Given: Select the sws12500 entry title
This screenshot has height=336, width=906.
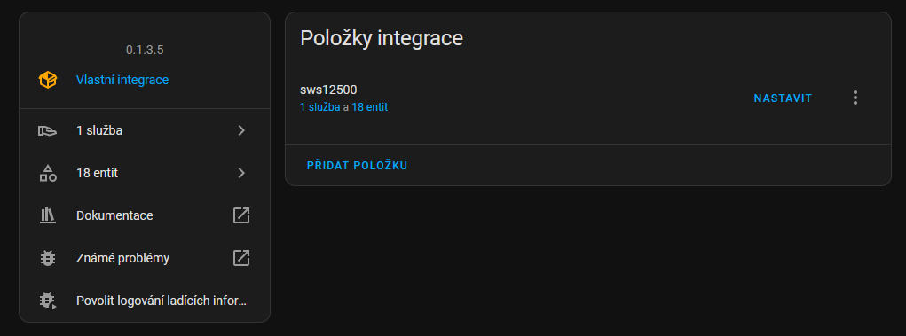Looking at the screenshot, I should [328, 90].
